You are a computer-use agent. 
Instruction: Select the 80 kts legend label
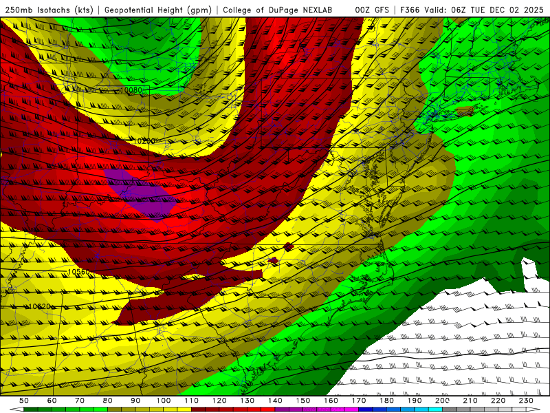coord(108,401)
